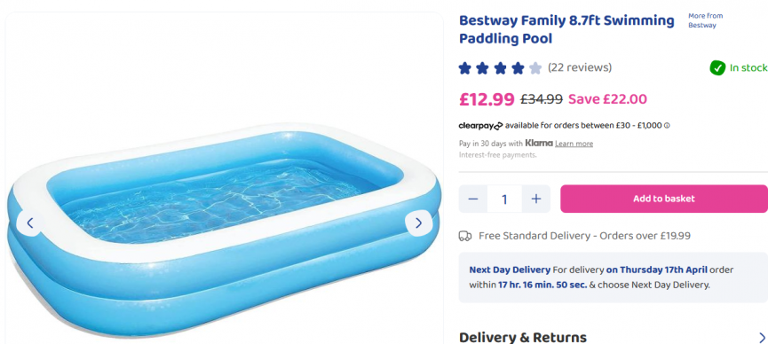The image size is (768, 344).
Task: Open the 22 reviews link
Action: coord(580,67)
